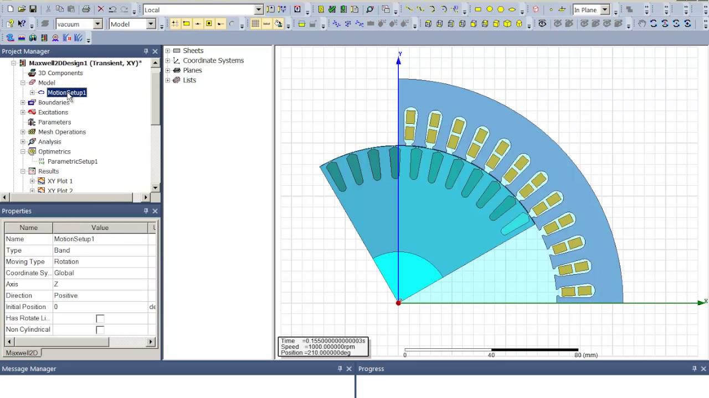This screenshot has width=709, height=398.
Task: Toggle the show/hide objects eye icon
Action: click(x=542, y=24)
